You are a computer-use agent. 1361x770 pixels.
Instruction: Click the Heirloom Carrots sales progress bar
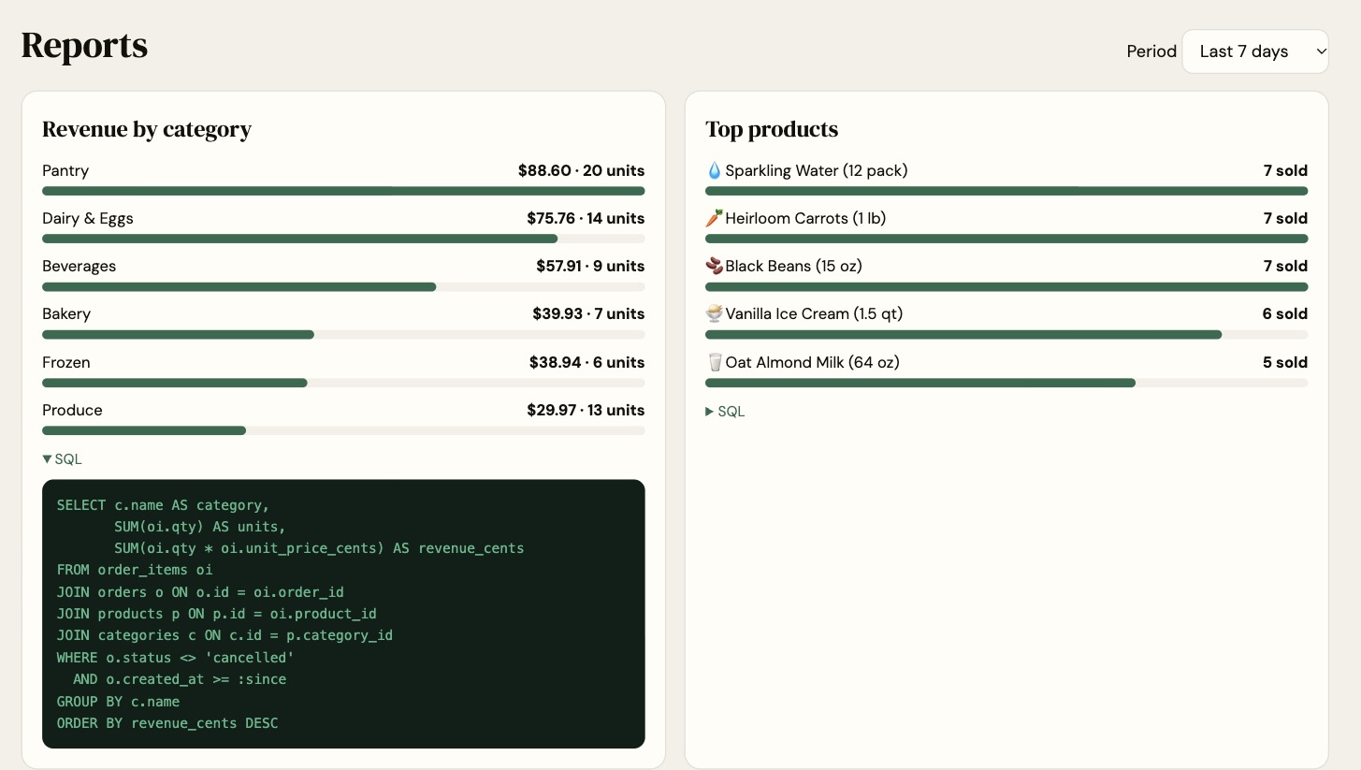pyautogui.click(x=1006, y=239)
